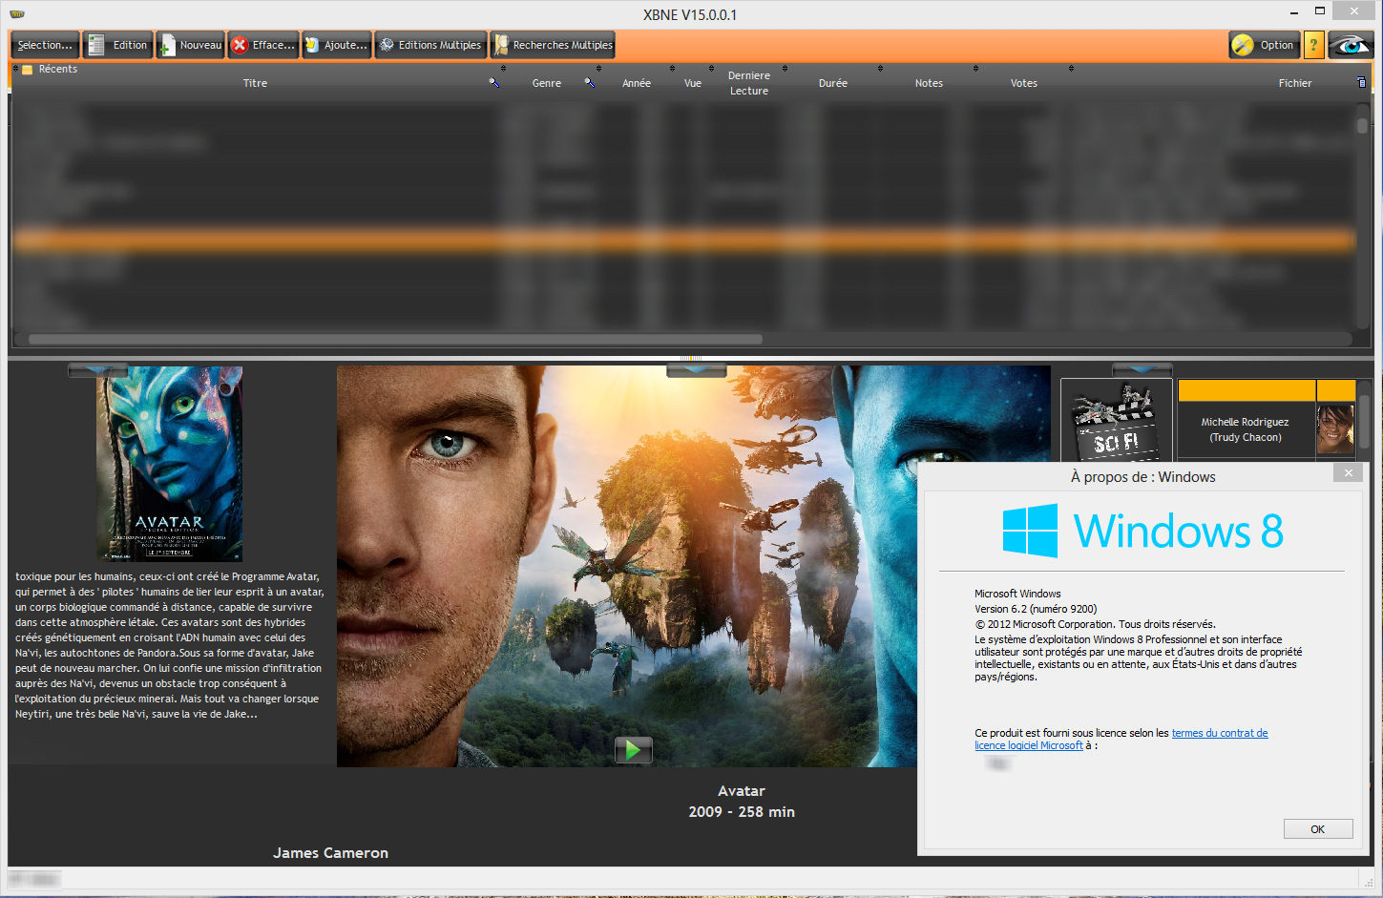Screen dimensions: 1383x898
Task: Maximize the XBNE window
Action: click(1320, 11)
